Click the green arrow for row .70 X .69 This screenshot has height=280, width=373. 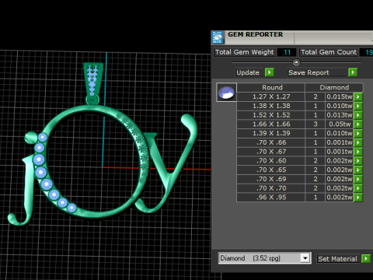click(x=358, y=179)
